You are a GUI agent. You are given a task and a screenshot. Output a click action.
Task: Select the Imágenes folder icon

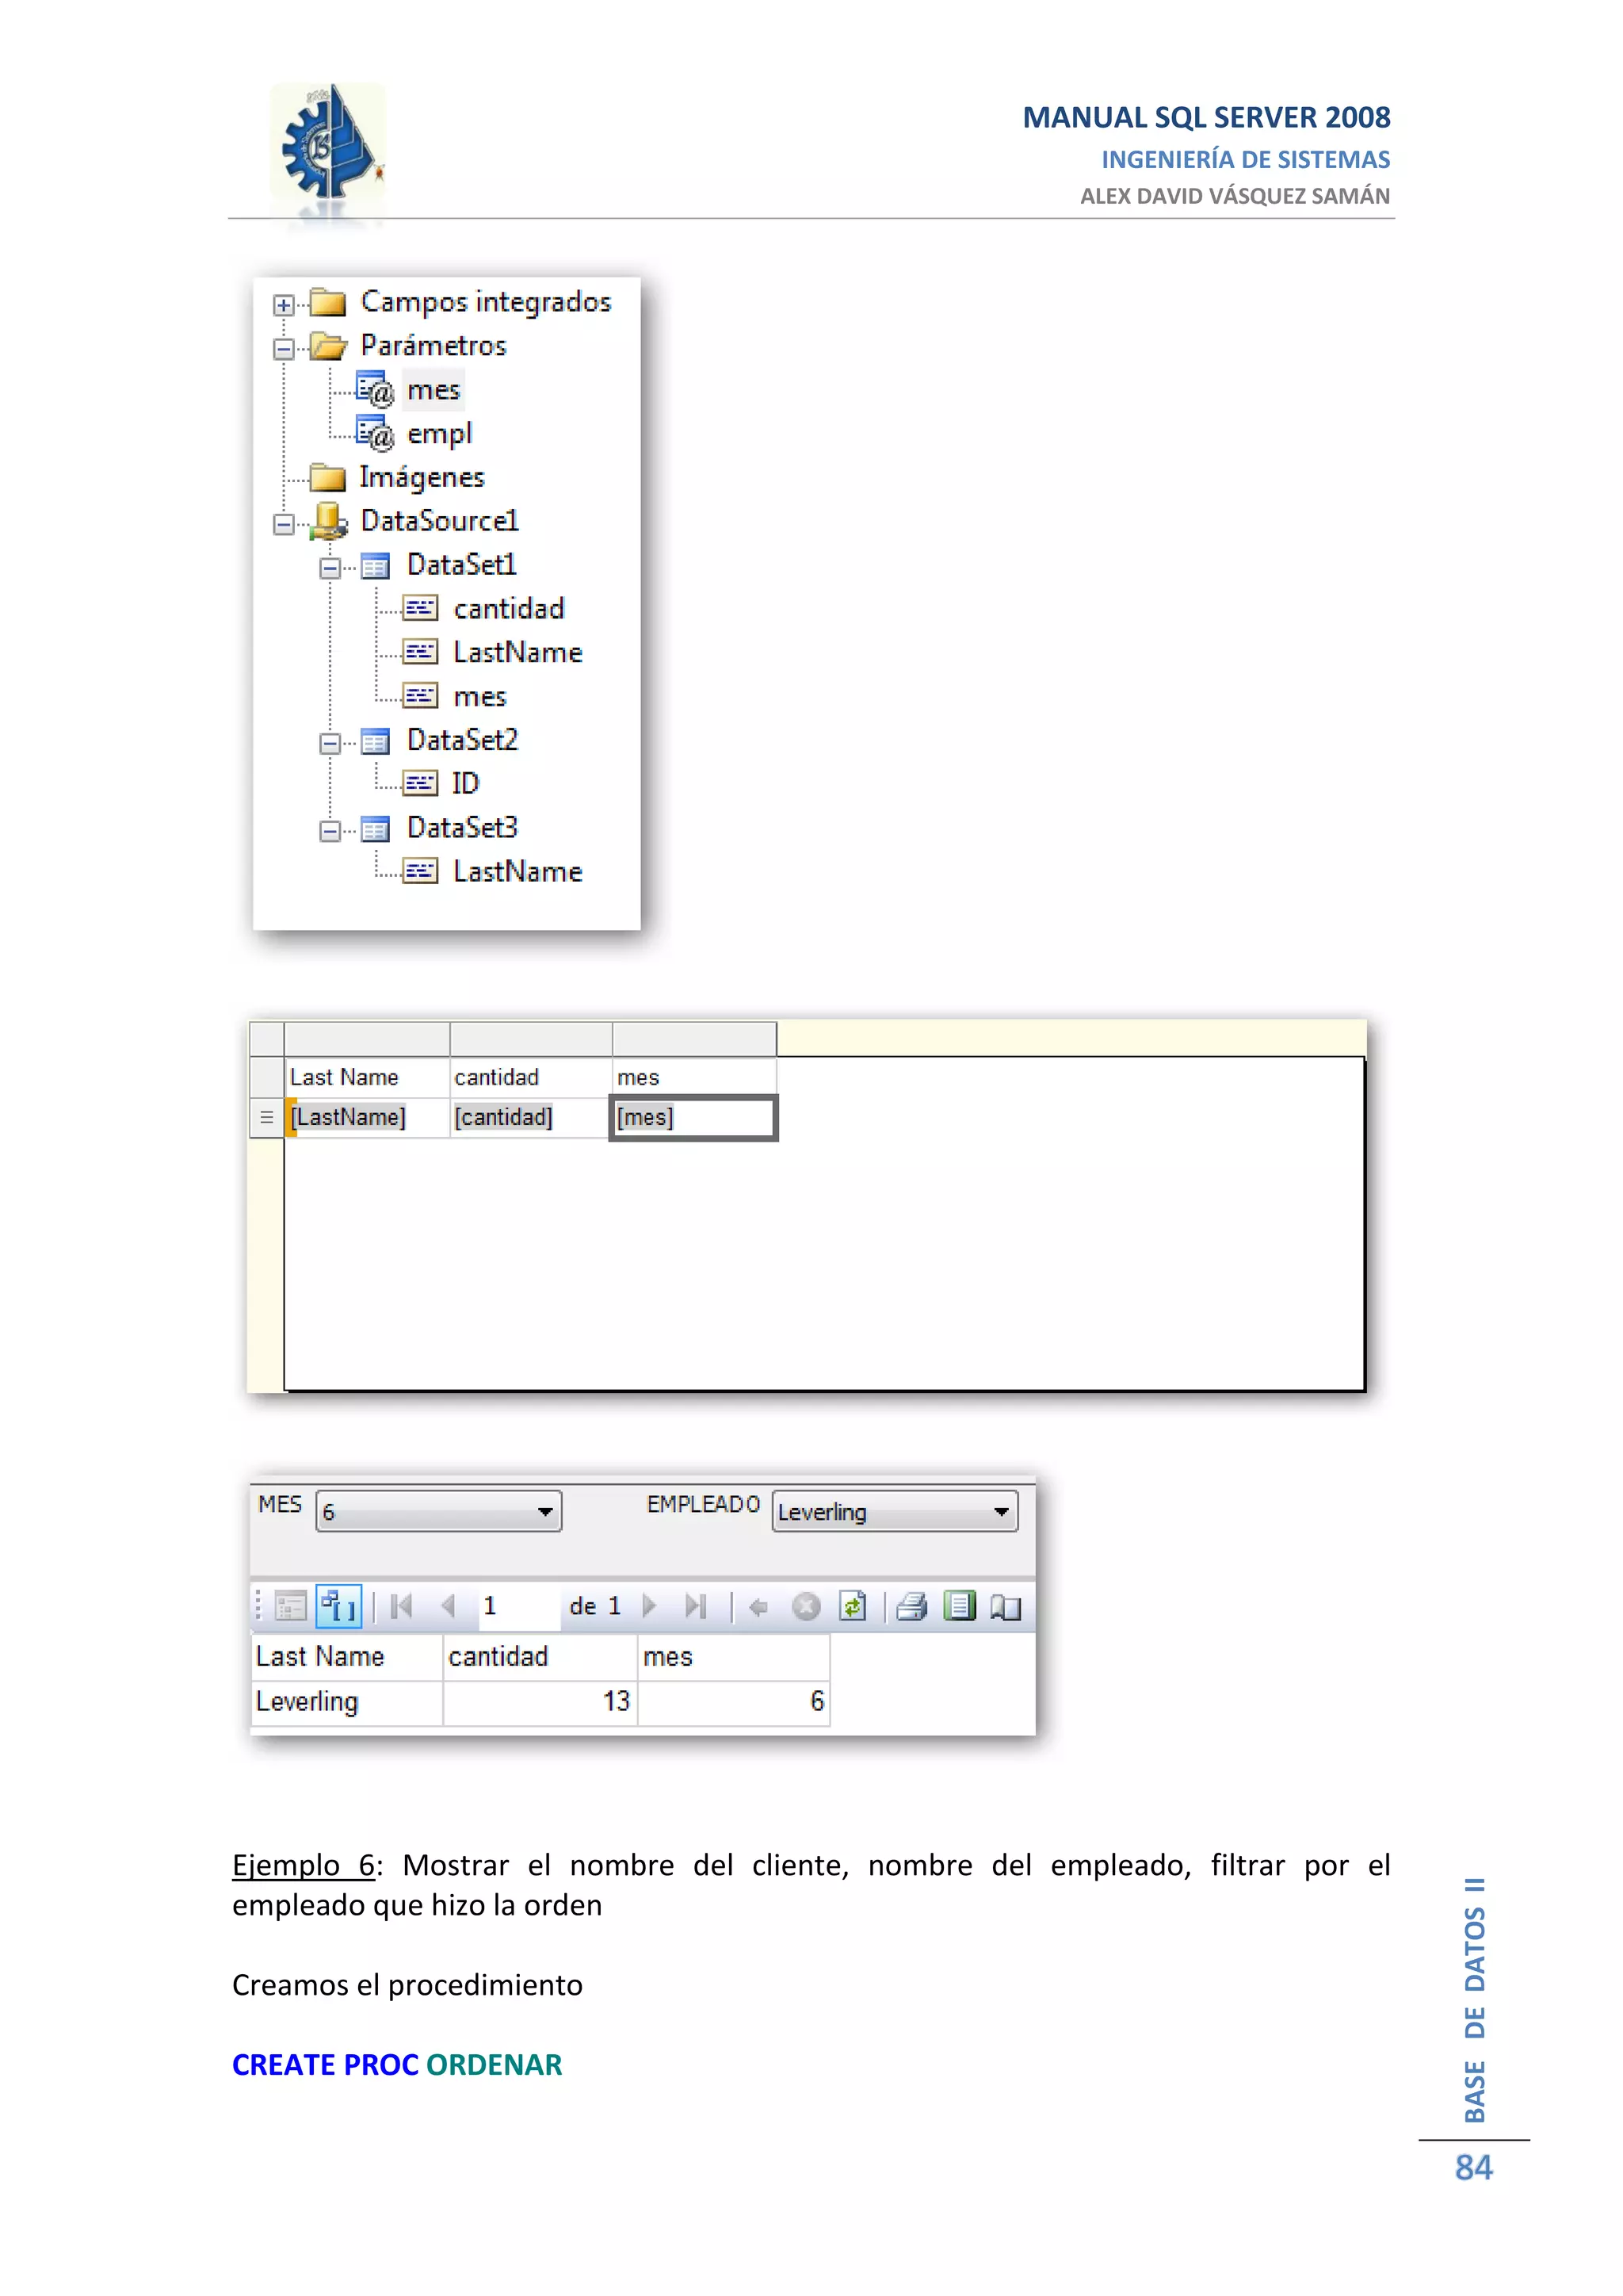(x=328, y=478)
